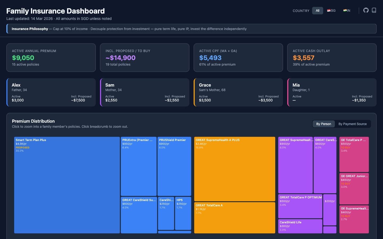
Task: Click Grace's family member card
Action: click(x=238, y=92)
